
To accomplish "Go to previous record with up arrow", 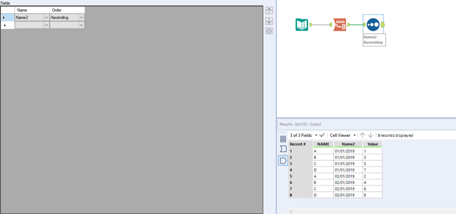I will click(362, 135).
